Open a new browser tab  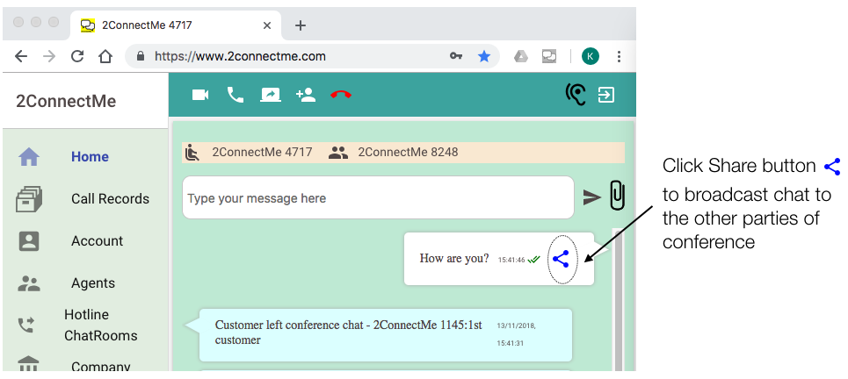click(x=301, y=25)
